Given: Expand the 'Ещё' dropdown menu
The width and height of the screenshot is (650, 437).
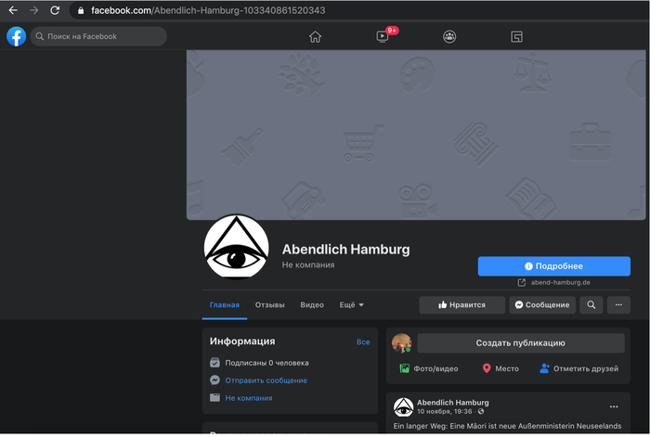Looking at the screenshot, I should click(x=352, y=305).
